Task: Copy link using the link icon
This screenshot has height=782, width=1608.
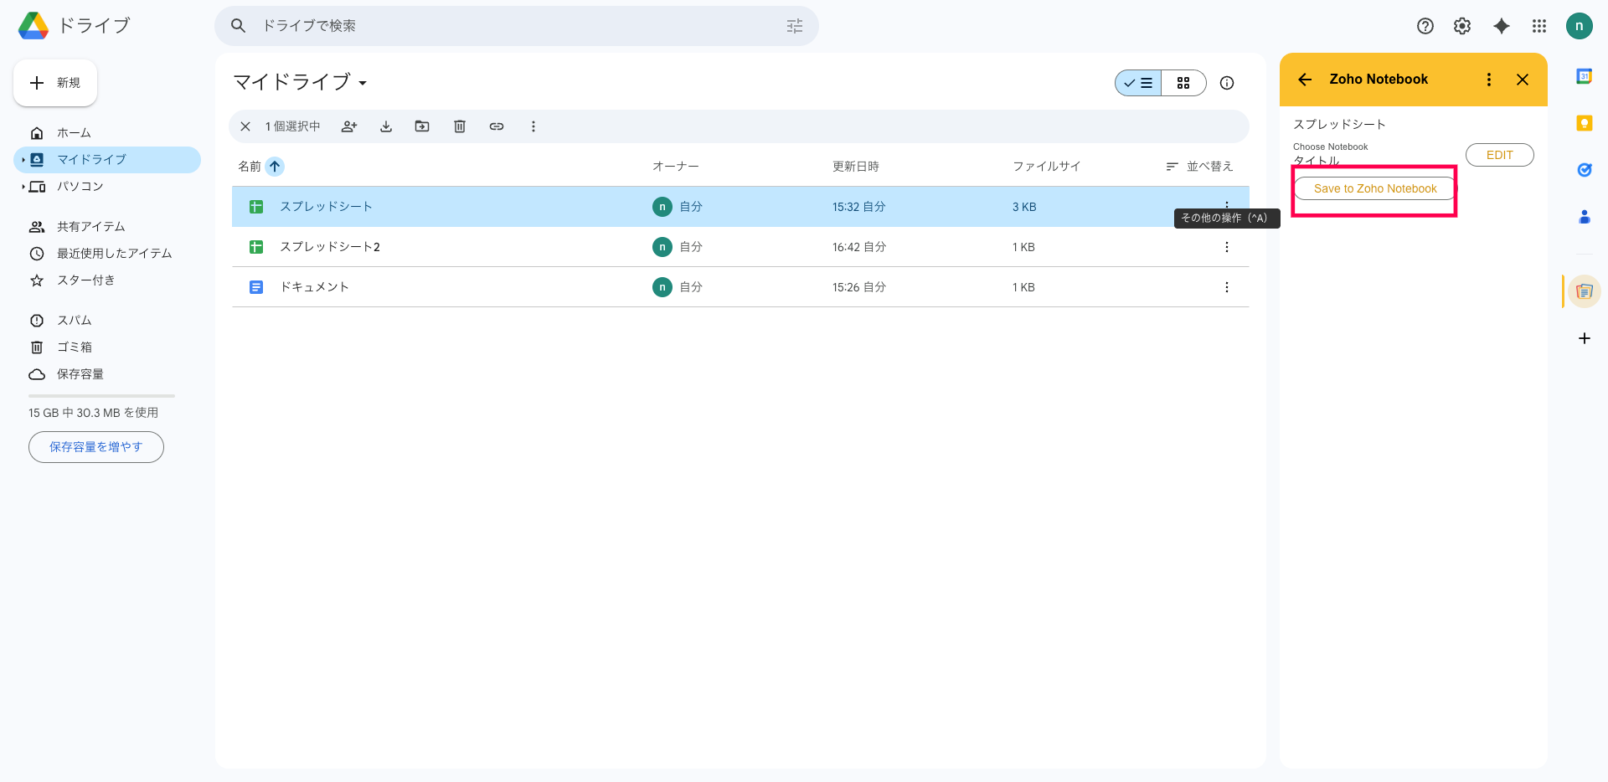Action: click(497, 126)
